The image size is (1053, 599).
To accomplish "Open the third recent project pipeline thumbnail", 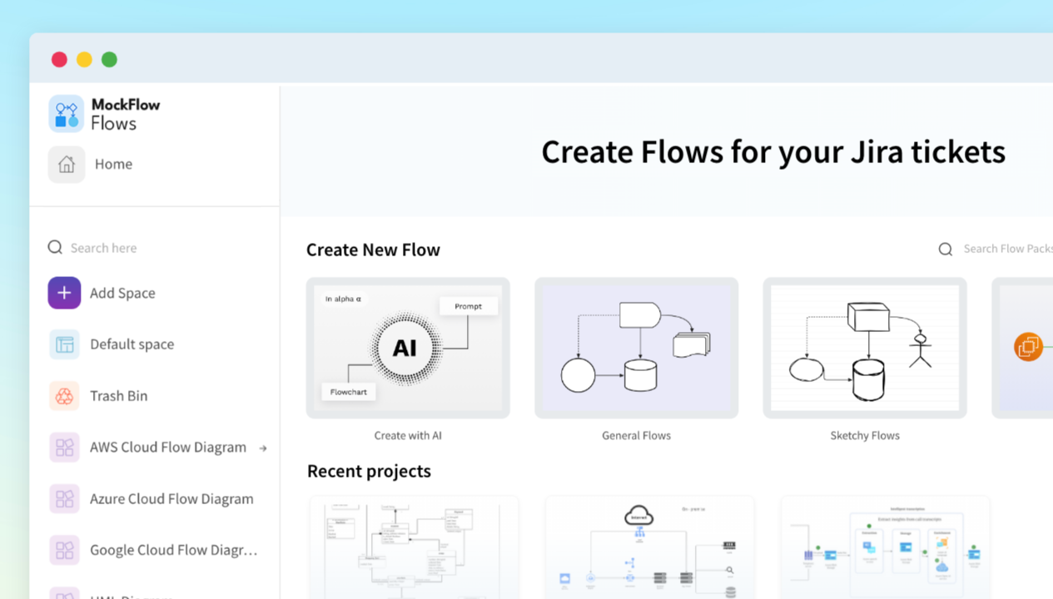I will click(886, 547).
